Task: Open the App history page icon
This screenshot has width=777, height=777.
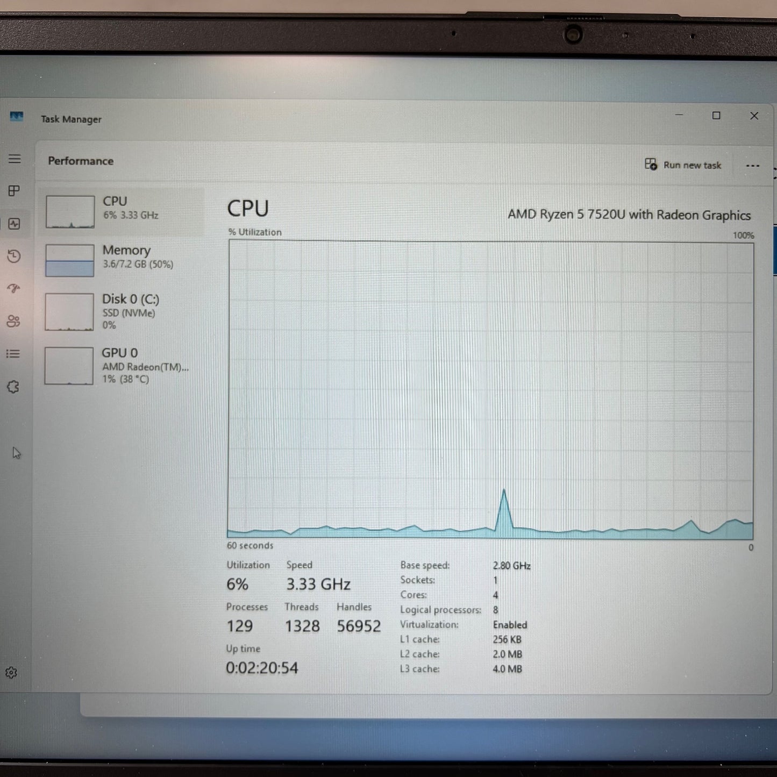Action: pyautogui.click(x=14, y=256)
